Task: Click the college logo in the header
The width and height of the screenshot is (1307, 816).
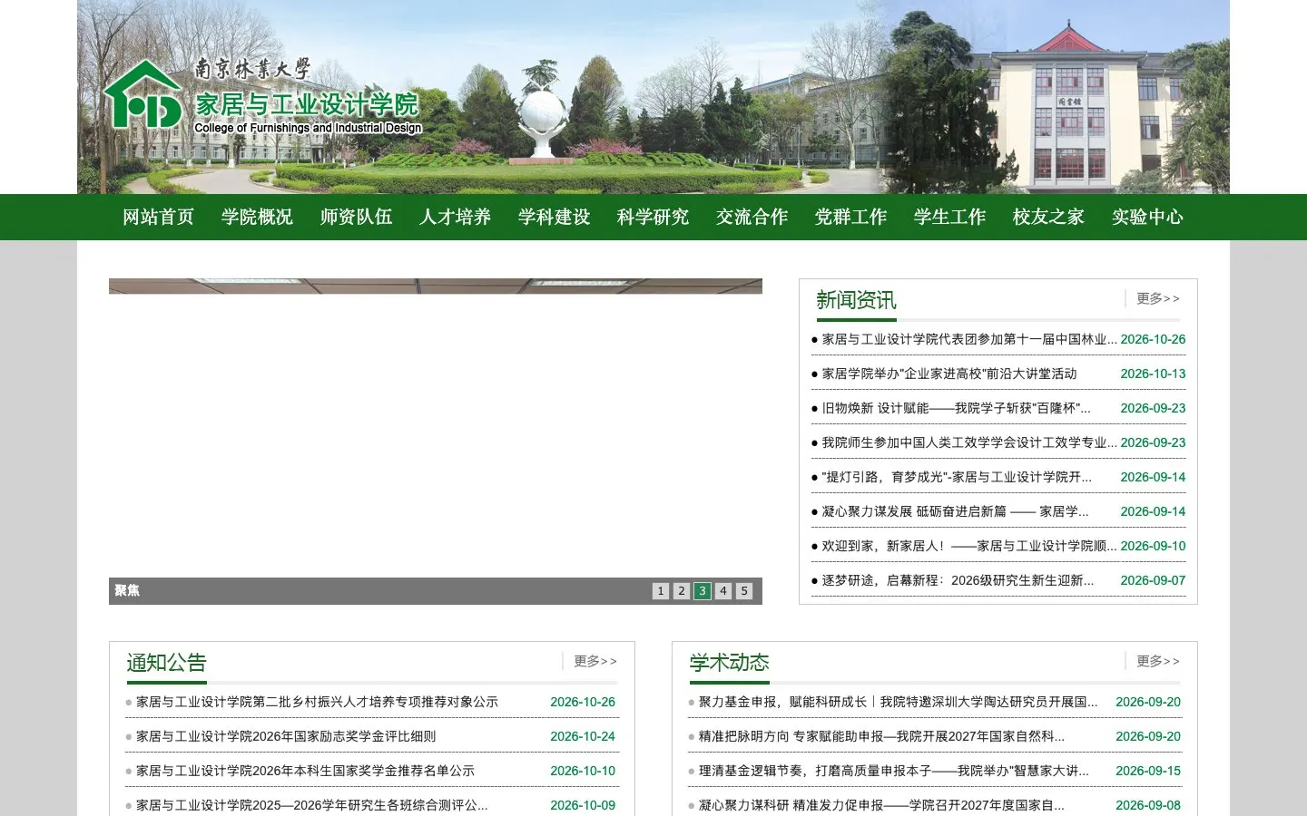Action: [x=262, y=97]
